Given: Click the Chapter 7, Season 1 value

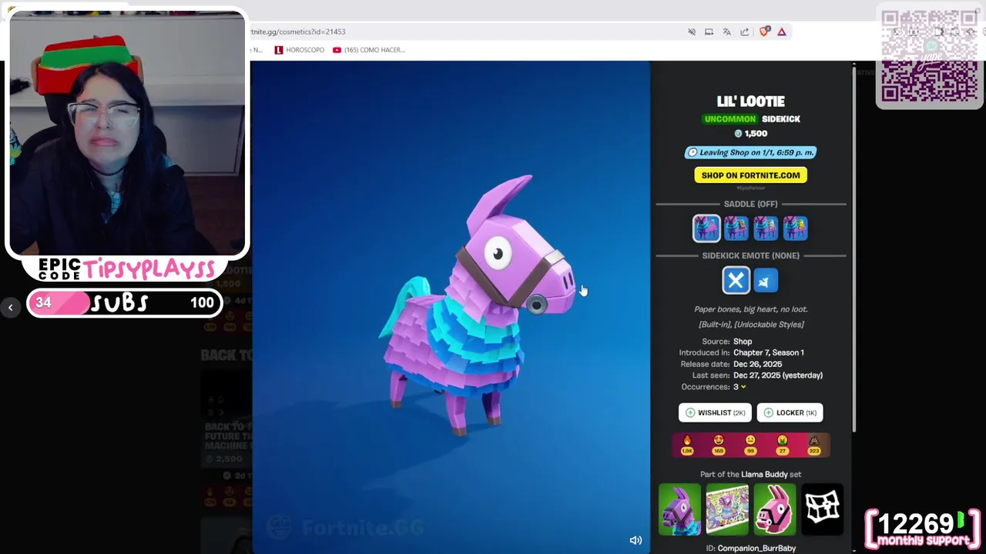Looking at the screenshot, I should (x=769, y=352).
